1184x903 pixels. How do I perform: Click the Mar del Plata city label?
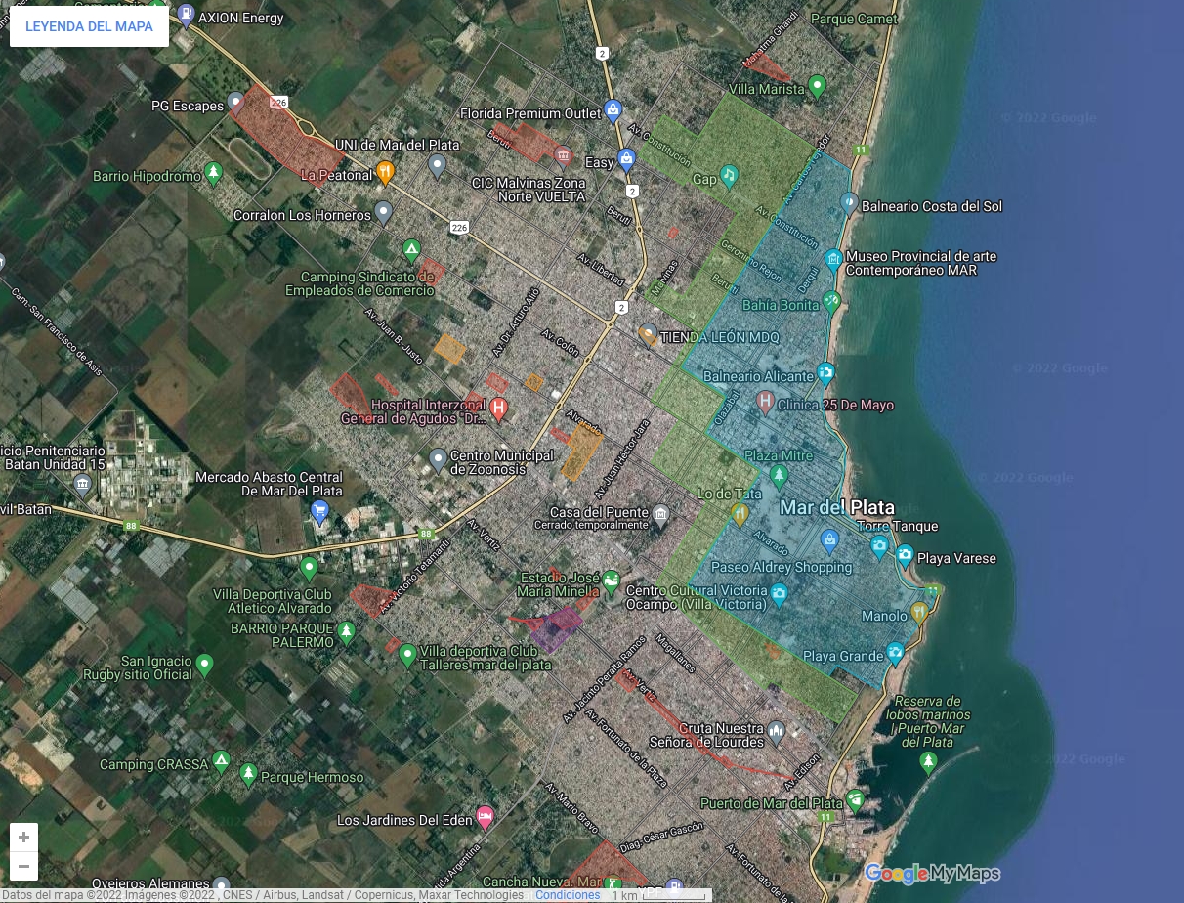coord(837,507)
